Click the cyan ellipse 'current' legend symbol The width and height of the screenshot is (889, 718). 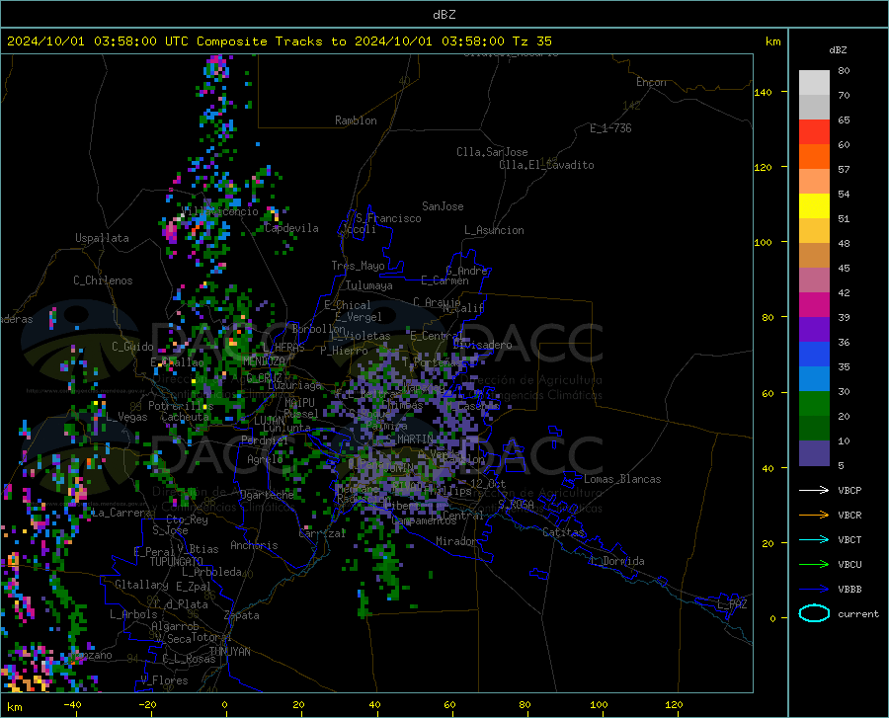click(x=814, y=613)
